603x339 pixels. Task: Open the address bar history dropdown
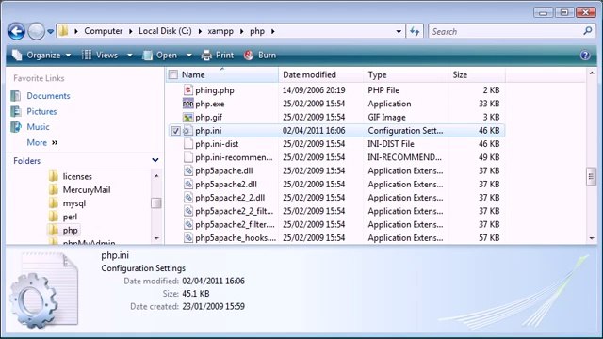pos(399,31)
